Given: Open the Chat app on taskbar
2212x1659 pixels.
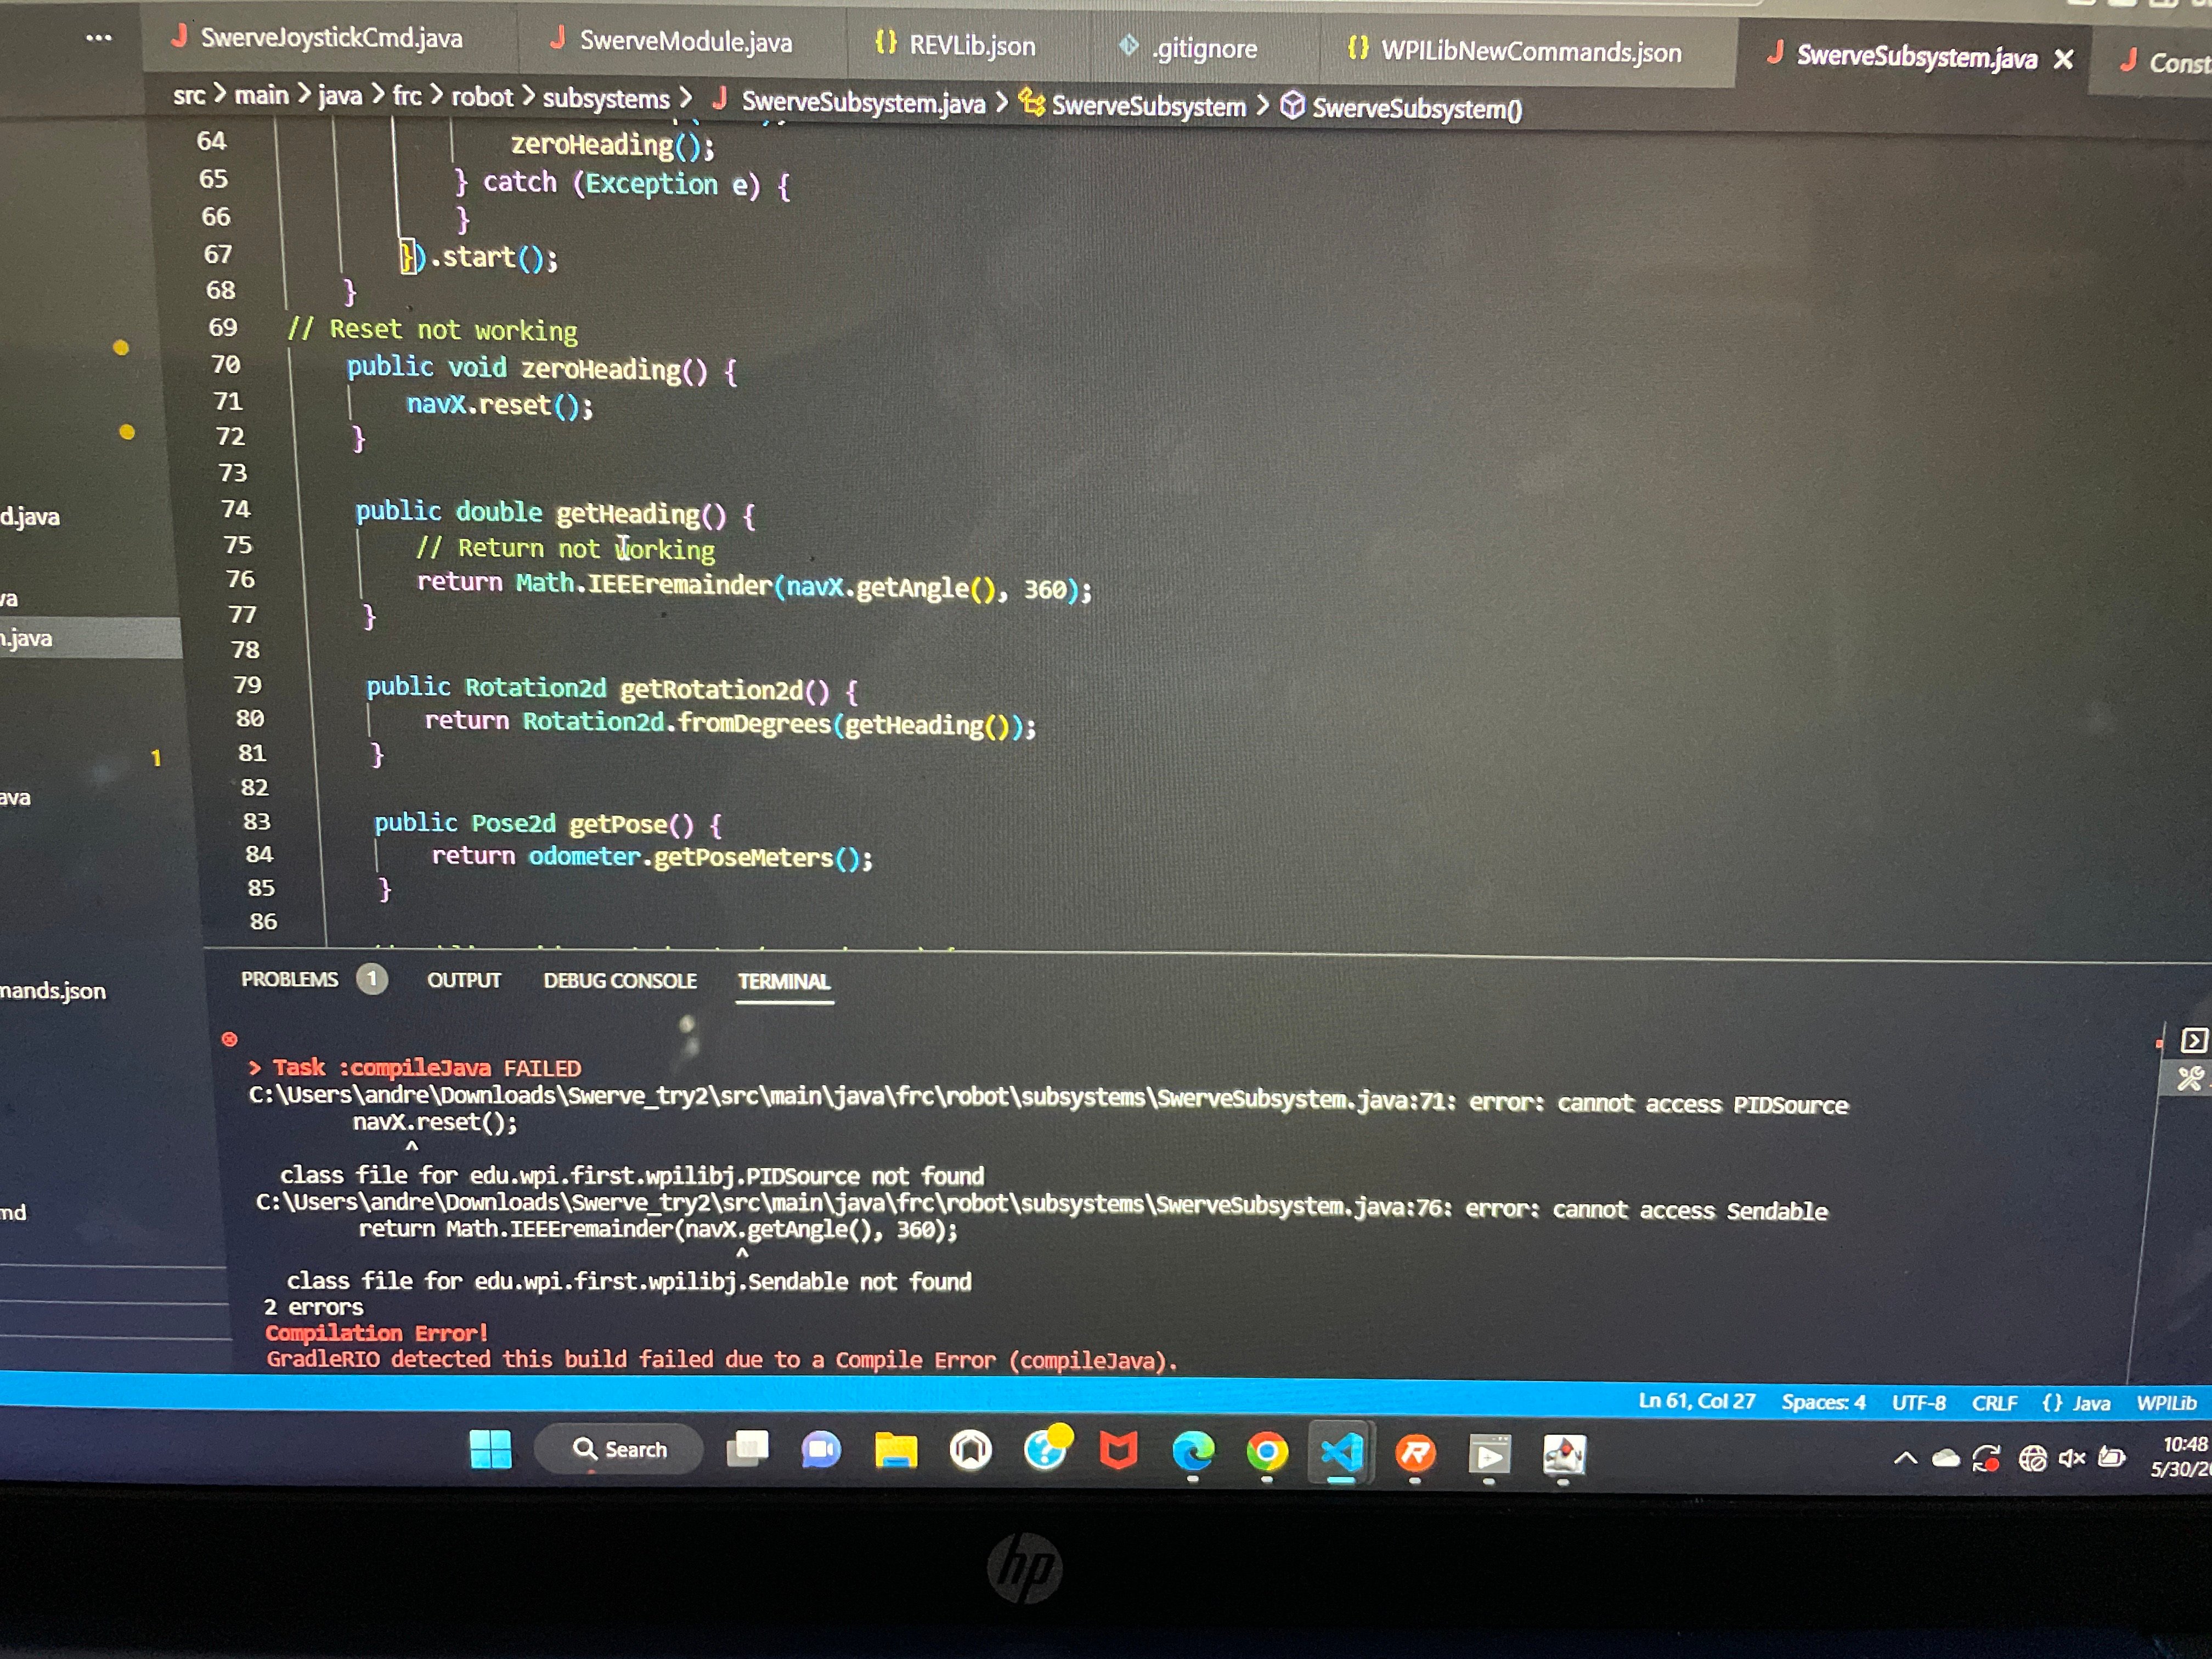Looking at the screenshot, I should tap(820, 1450).
